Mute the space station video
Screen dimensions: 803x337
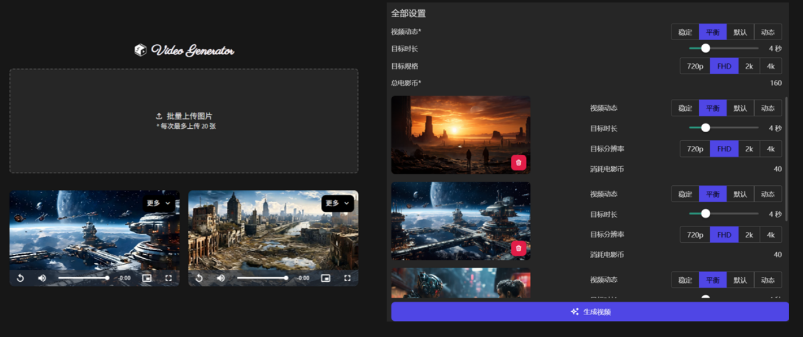[x=42, y=278]
